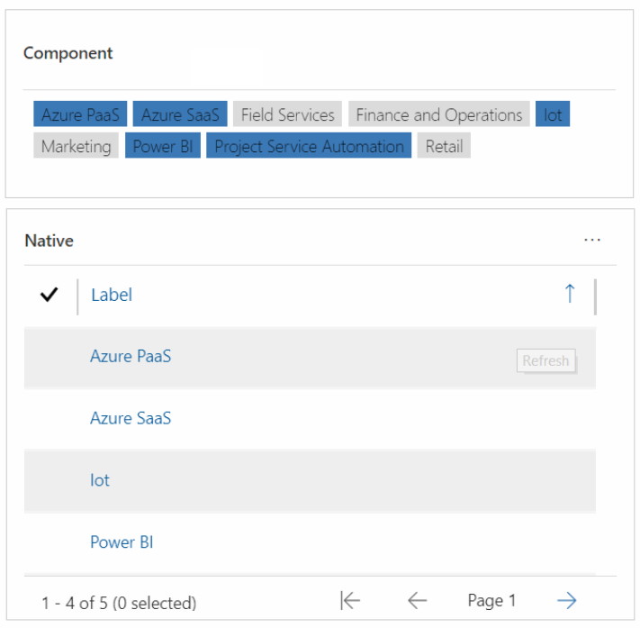This screenshot has height=628, width=640.
Task: Go to the previous page arrow
Action: (x=417, y=601)
